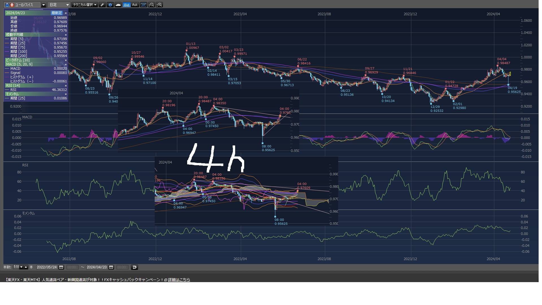Click the mountain chart-type icon
542x305 pixels.
coord(118,5)
